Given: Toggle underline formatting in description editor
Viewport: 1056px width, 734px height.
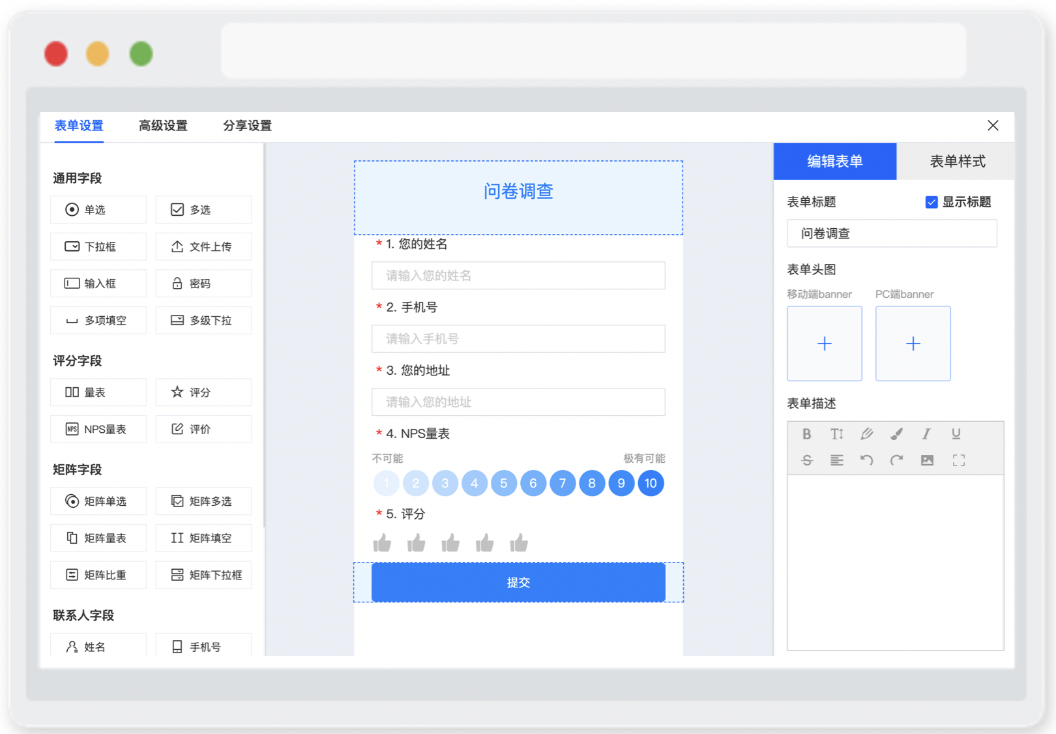Looking at the screenshot, I should point(956,434).
